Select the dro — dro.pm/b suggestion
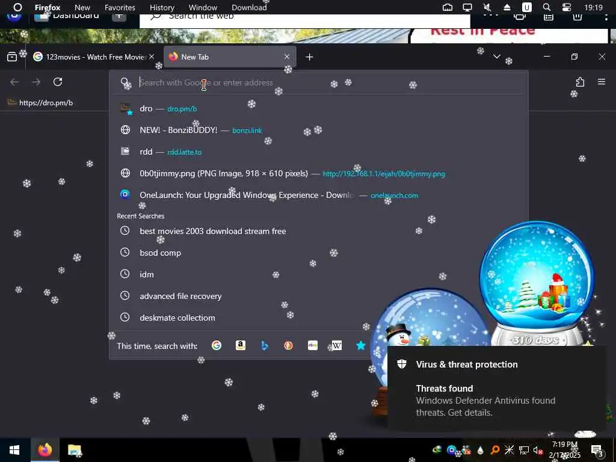 (x=318, y=108)
